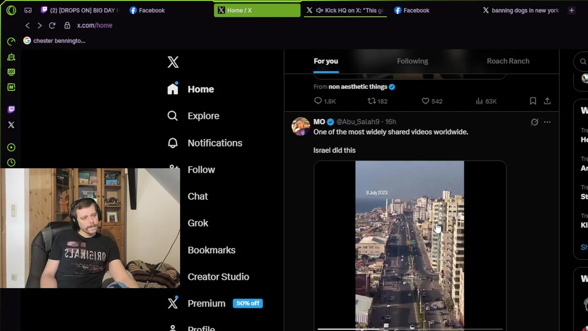The width and height of the screenshot is (588, 331).
Task: Click the X logo above the Home link
Action: click(173, 62)
